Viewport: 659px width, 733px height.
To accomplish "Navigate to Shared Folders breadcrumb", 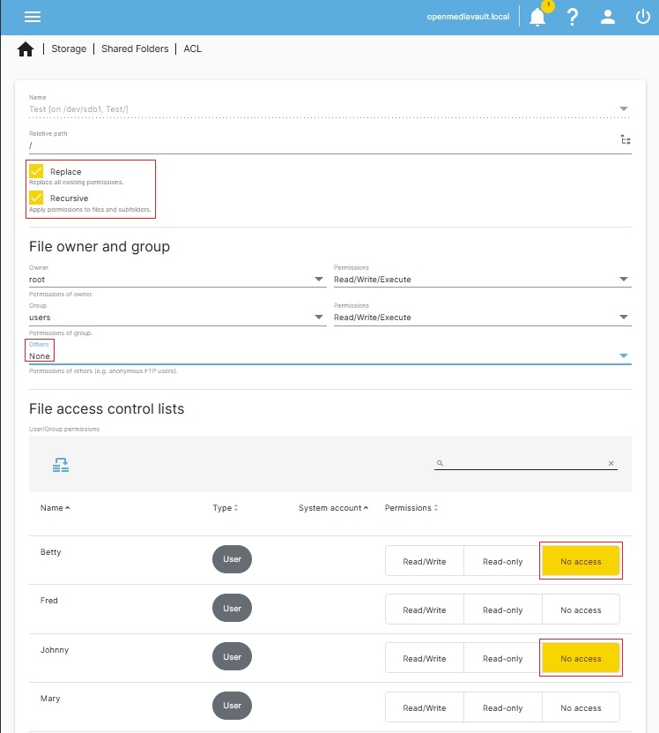I will pyautogui.click(x=135, y=49).
